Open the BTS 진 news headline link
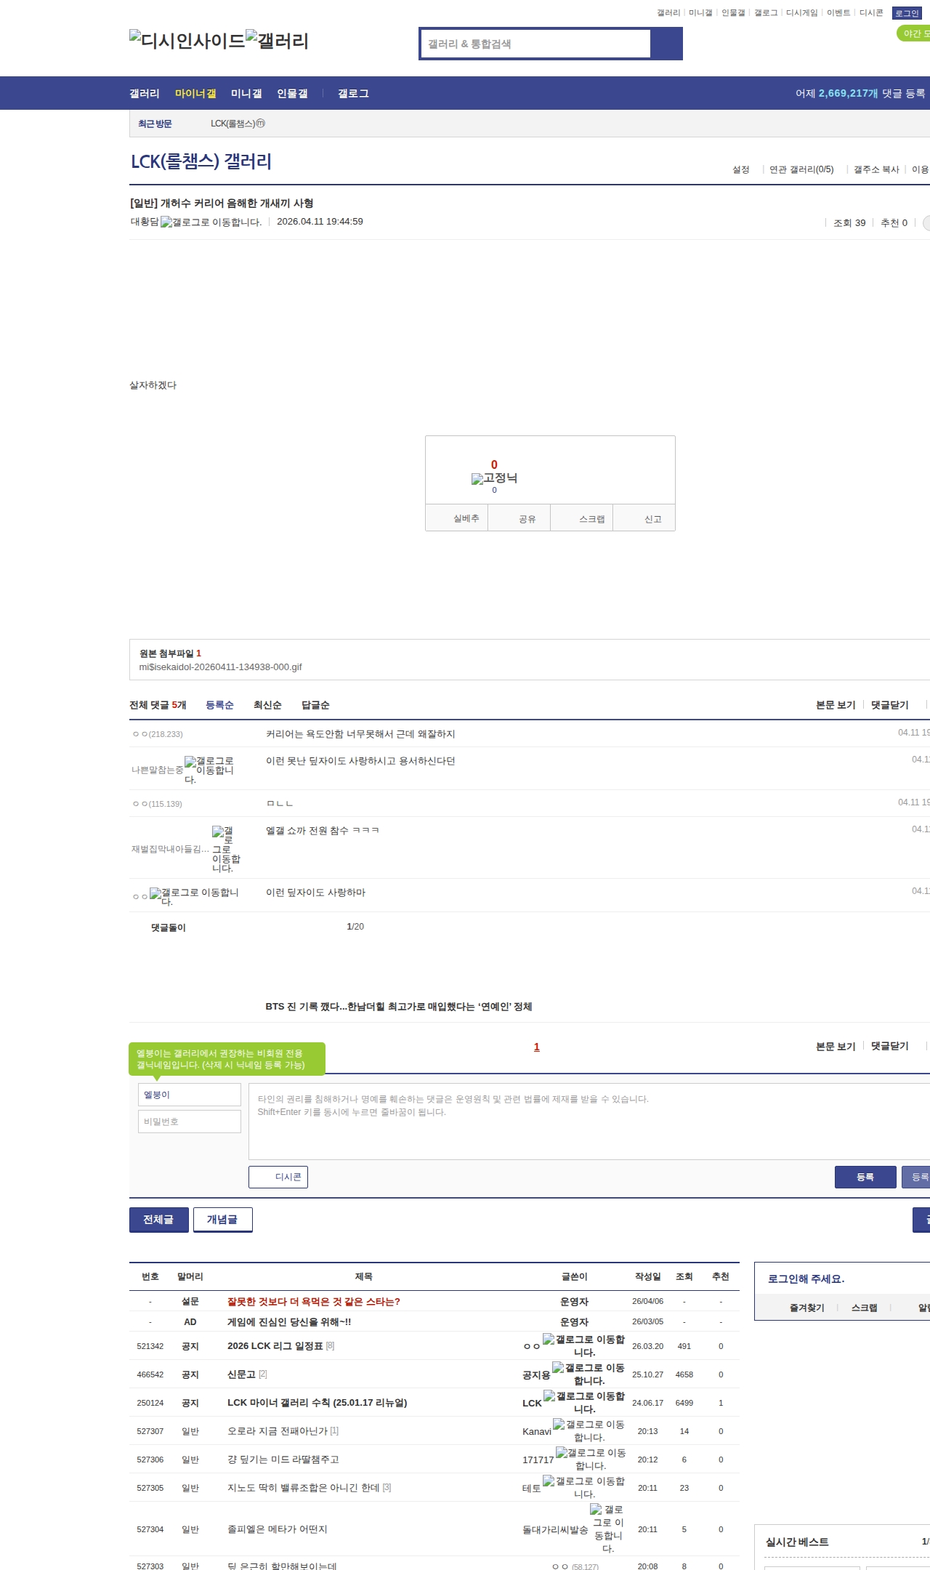Image resolution: width=930 pixels, height=1570 pixels. (399, 1007)
